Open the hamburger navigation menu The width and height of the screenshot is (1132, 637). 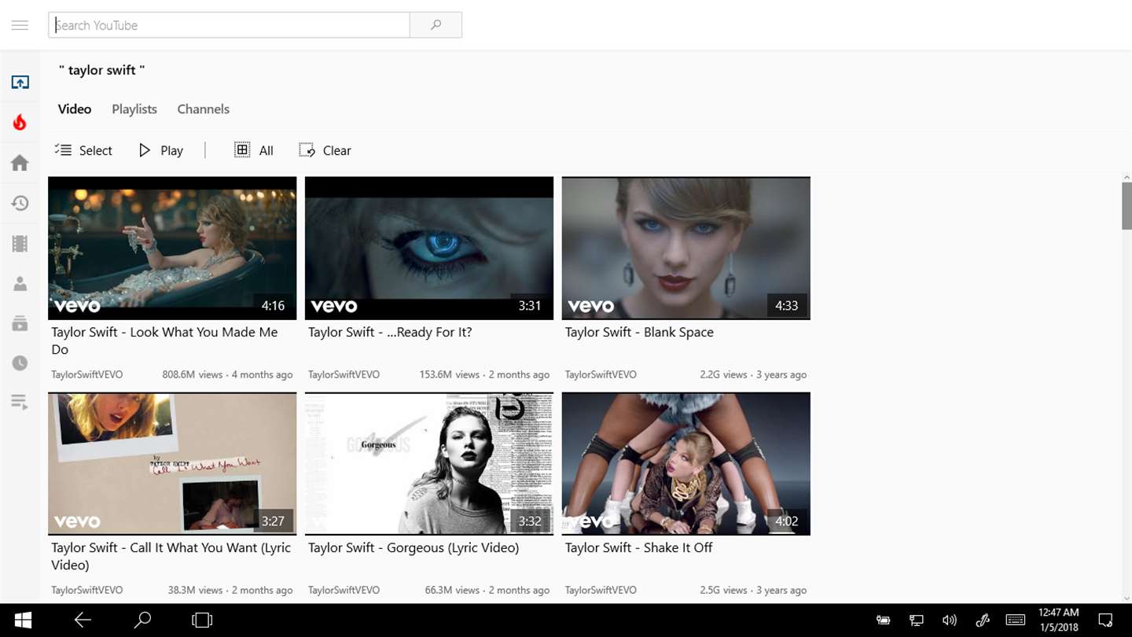point(20,25)
